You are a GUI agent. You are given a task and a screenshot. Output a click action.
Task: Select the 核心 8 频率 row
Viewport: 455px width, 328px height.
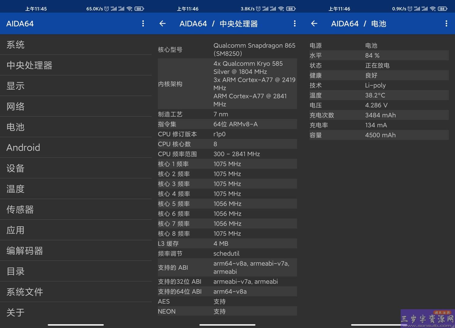227,234
